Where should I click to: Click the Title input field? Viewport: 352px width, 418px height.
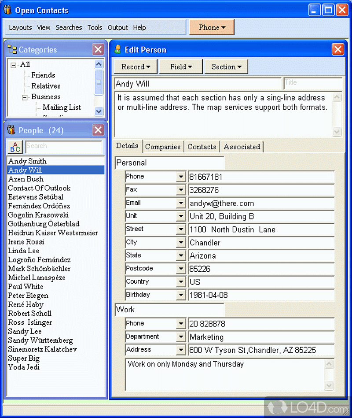pos(313,83)
